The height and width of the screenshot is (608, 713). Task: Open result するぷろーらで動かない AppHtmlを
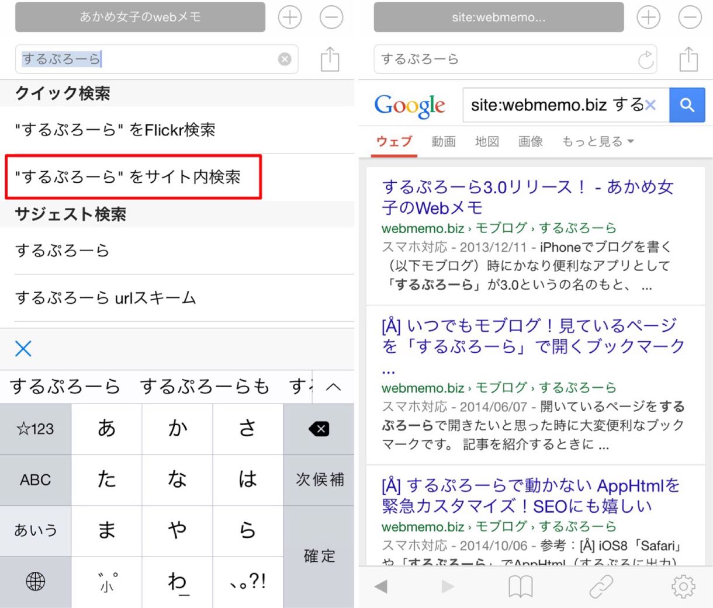(531, 495)
